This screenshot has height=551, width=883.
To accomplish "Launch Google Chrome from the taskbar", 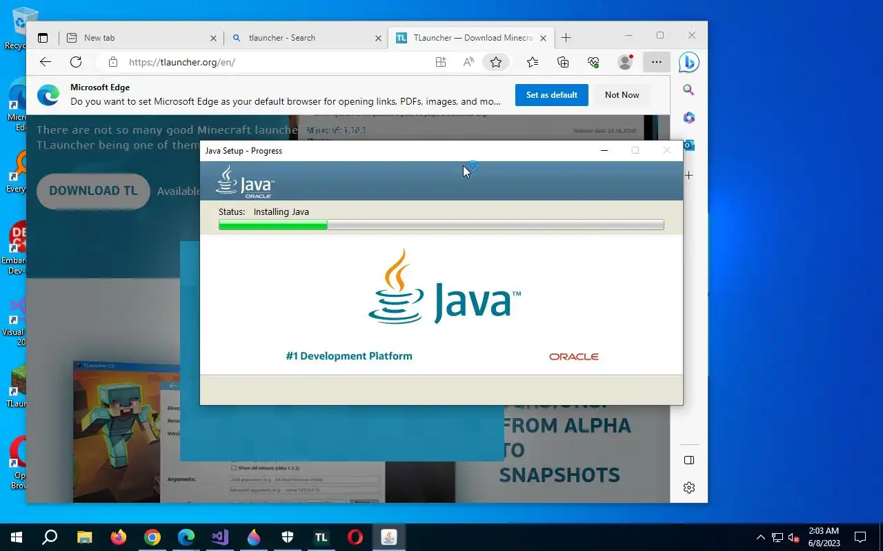I will point(152,537).
